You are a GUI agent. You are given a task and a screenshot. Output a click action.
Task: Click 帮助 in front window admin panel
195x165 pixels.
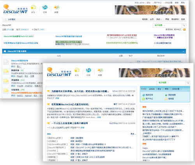167,89
